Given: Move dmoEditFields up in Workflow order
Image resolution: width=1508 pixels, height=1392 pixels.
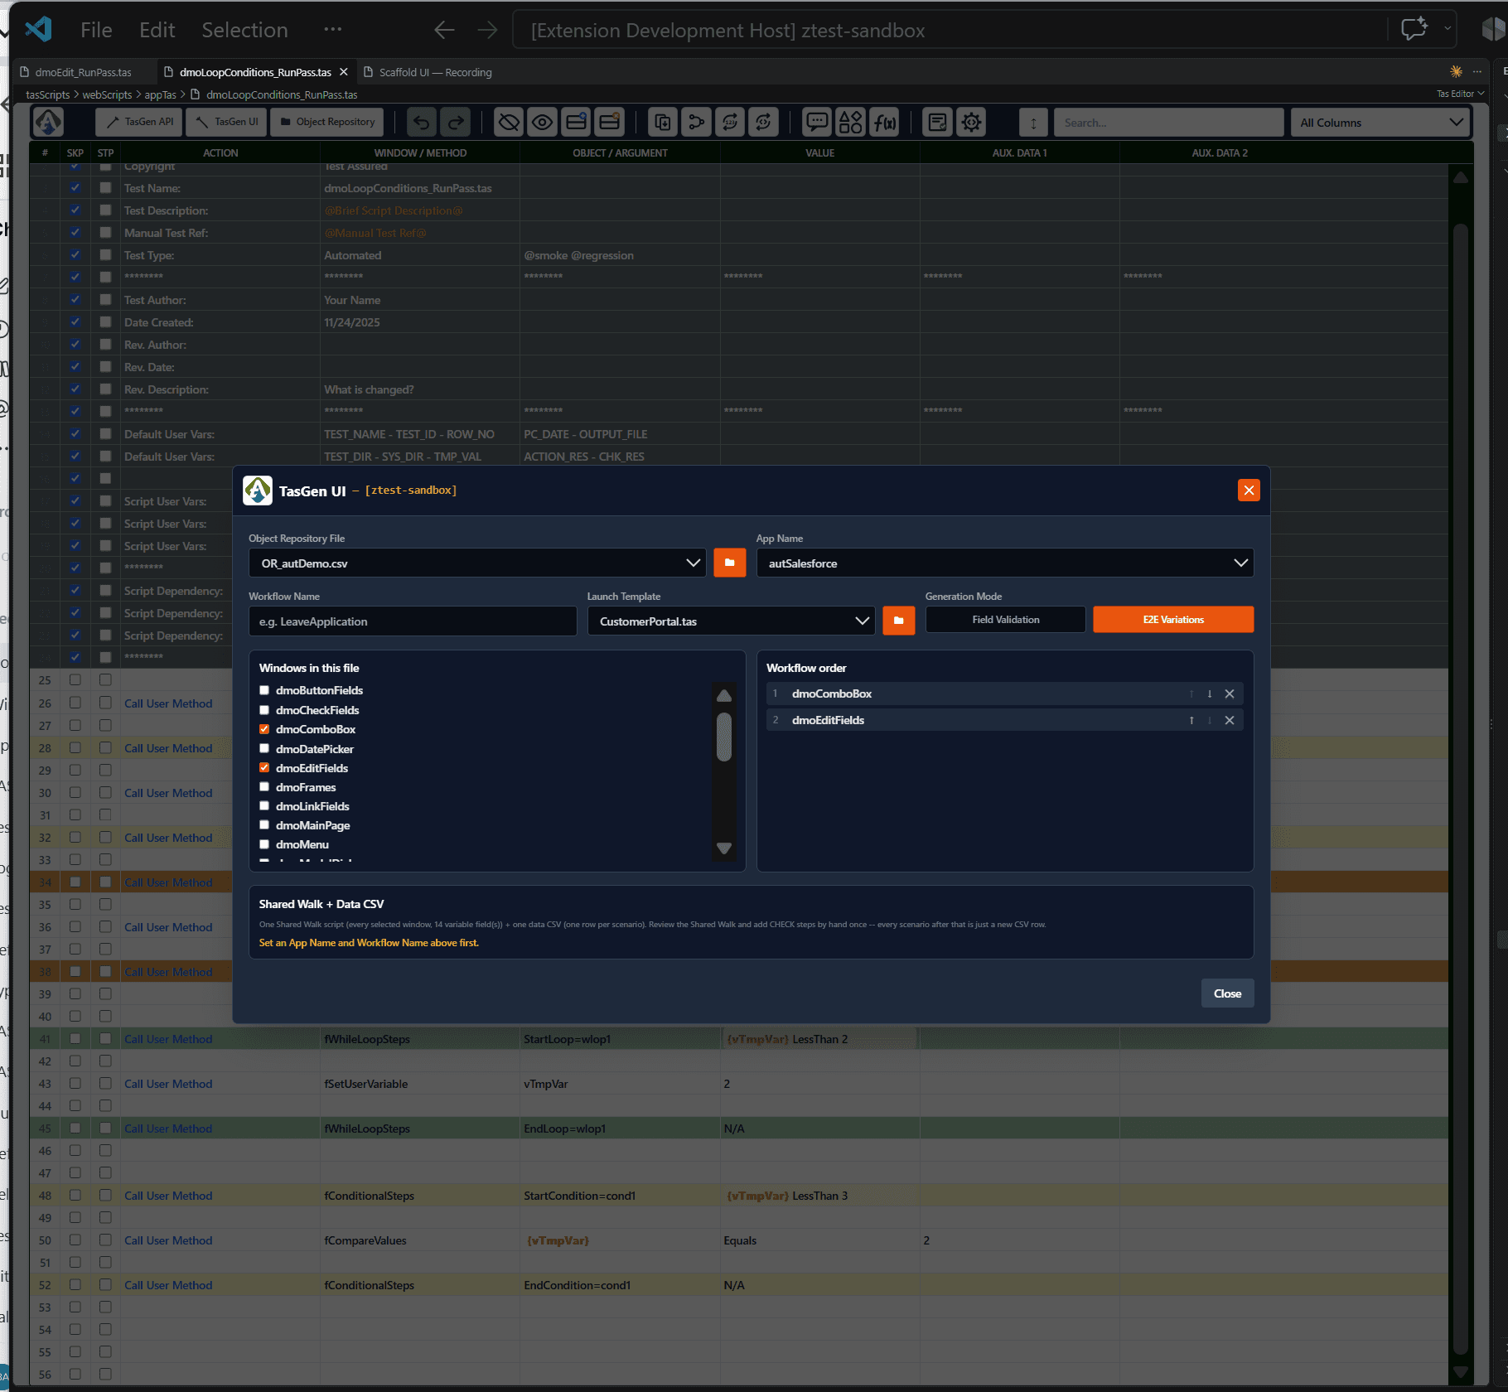Looking at the screenshot, I should click(1191, 721).
